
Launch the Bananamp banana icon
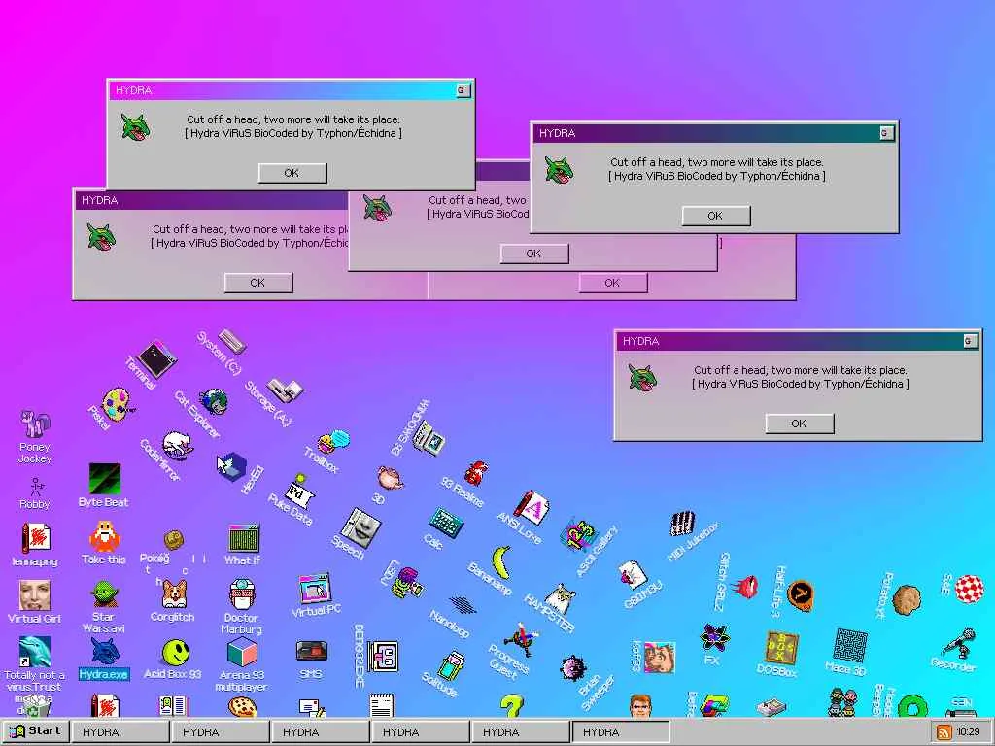502,561
